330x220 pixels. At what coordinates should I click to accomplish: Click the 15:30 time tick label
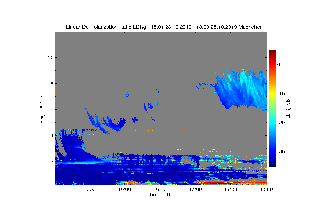tap(89, 189)
